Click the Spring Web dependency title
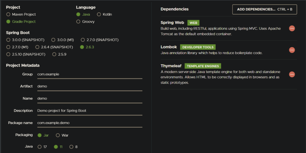306x153 pixels. coord(172,23)
